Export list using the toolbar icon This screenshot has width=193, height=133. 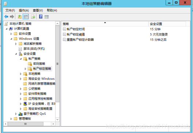(33, 16)
